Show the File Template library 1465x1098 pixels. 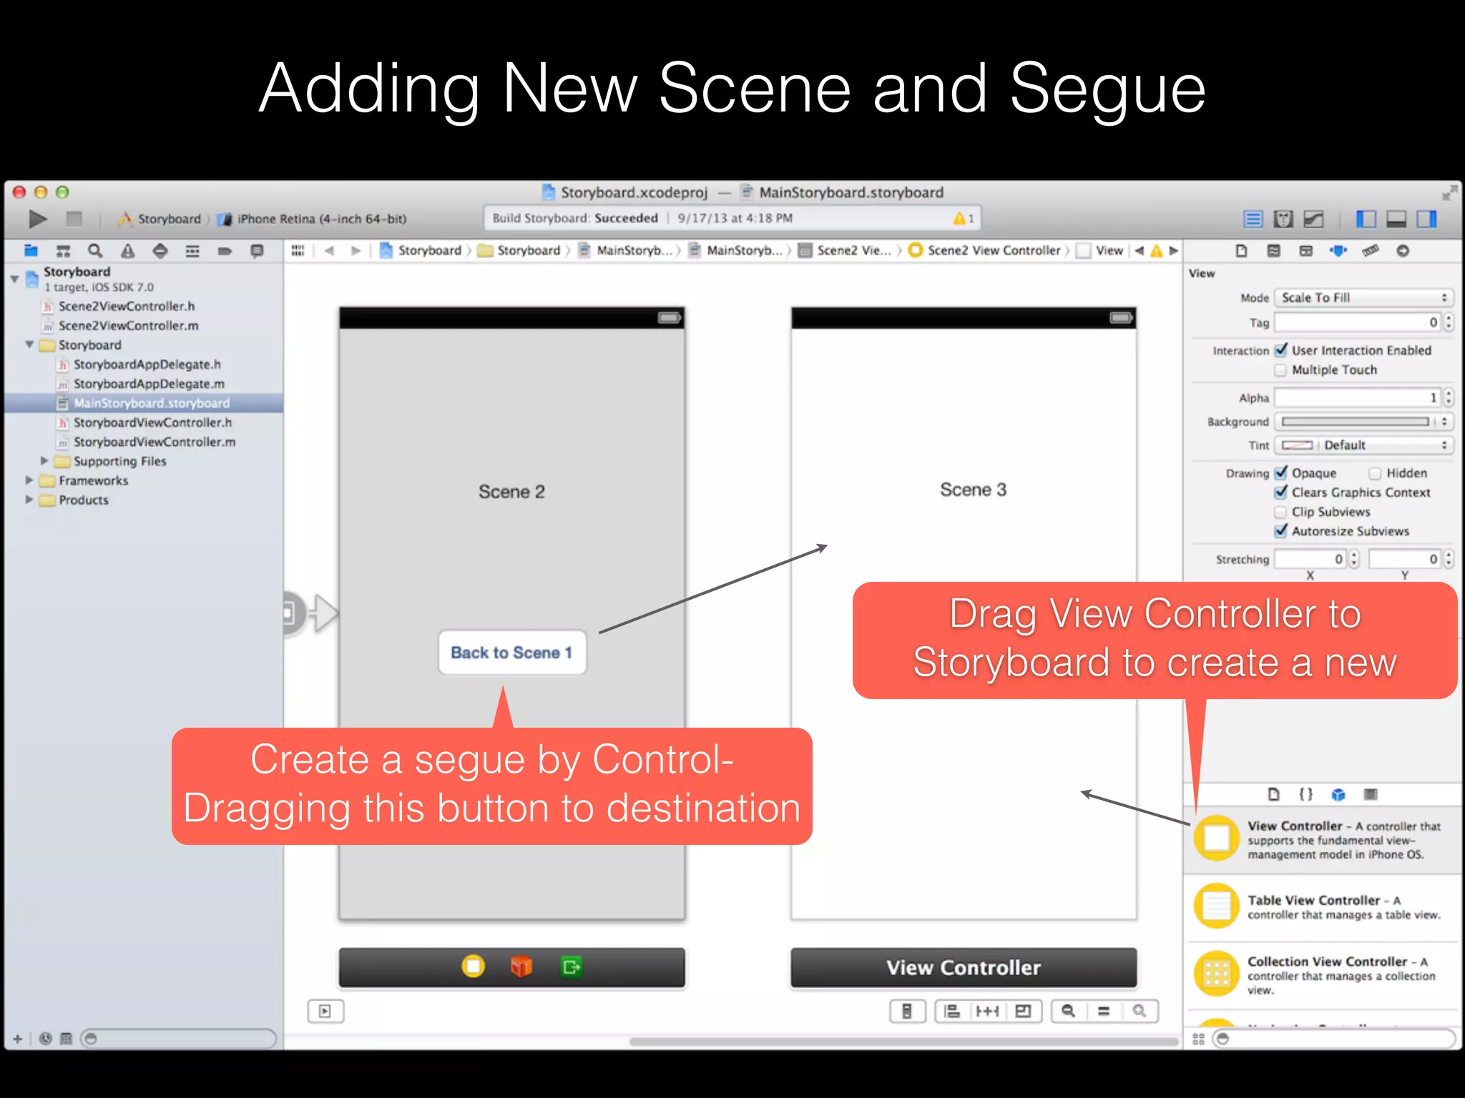pos(1274,794)
